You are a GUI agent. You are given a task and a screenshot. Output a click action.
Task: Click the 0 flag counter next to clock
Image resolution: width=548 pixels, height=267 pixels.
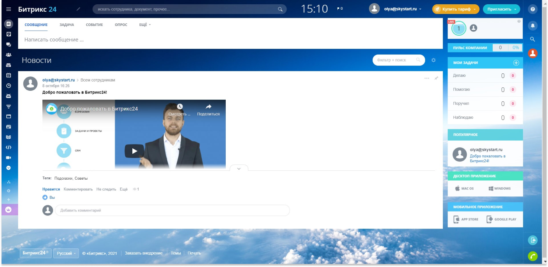(340, 9)
